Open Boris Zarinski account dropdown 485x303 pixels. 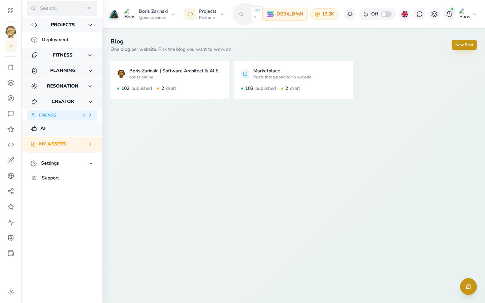click(150, 14)
